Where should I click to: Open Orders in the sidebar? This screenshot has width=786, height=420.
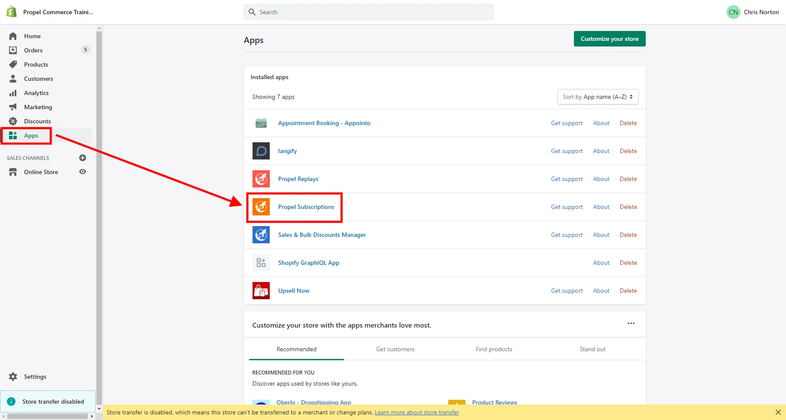pos(33,50)
